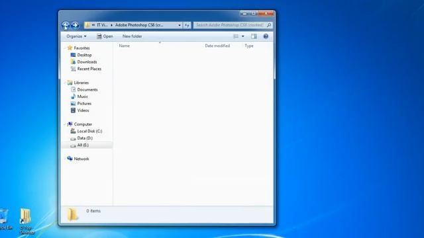Create a New folder
Screen dimensions: 424x238
pyautogui.click(x=132, y=36)
